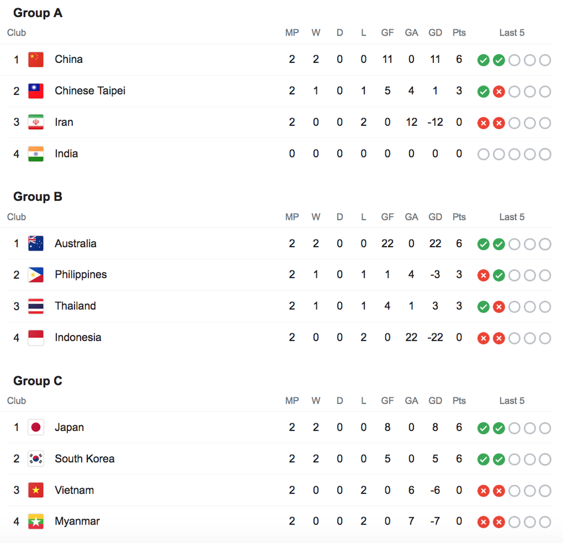
Task: Click the Chinese Taipei flag icon
Action: click(x=36, y=91)
